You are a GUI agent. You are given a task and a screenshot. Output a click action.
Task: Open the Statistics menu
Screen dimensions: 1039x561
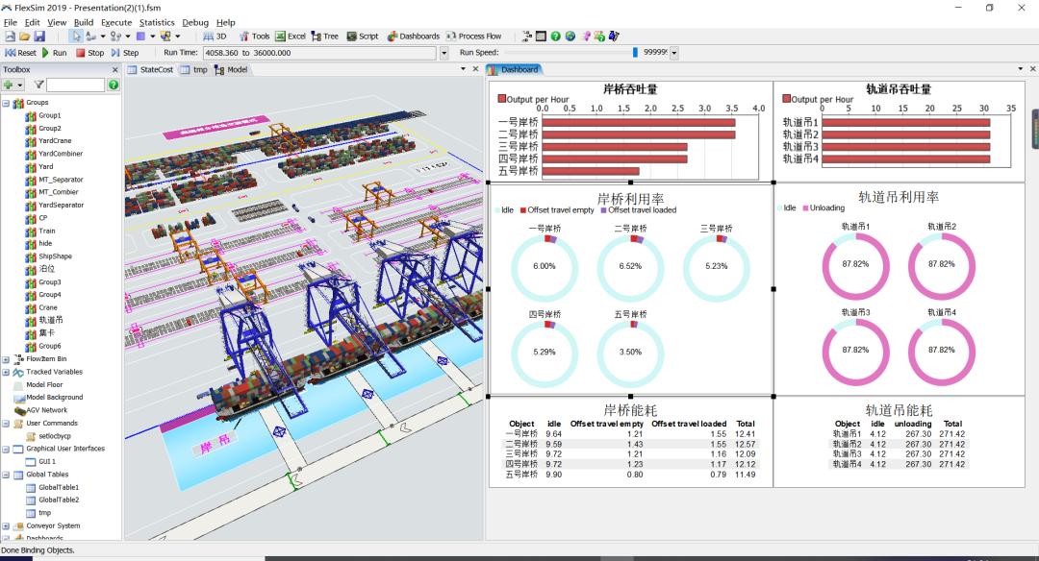coord(157,22)
